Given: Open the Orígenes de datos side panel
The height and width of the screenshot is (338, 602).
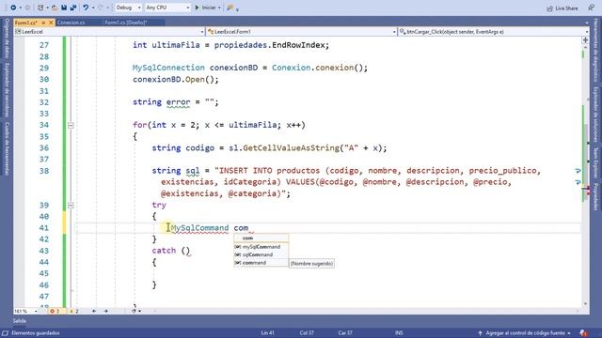Looking at the screenshot, I should coord(7,38).
